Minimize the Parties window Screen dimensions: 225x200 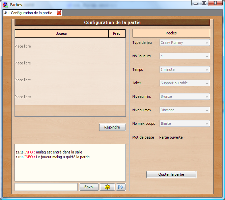coord(196,3)
